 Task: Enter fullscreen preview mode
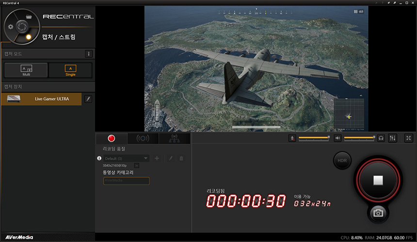408,138
